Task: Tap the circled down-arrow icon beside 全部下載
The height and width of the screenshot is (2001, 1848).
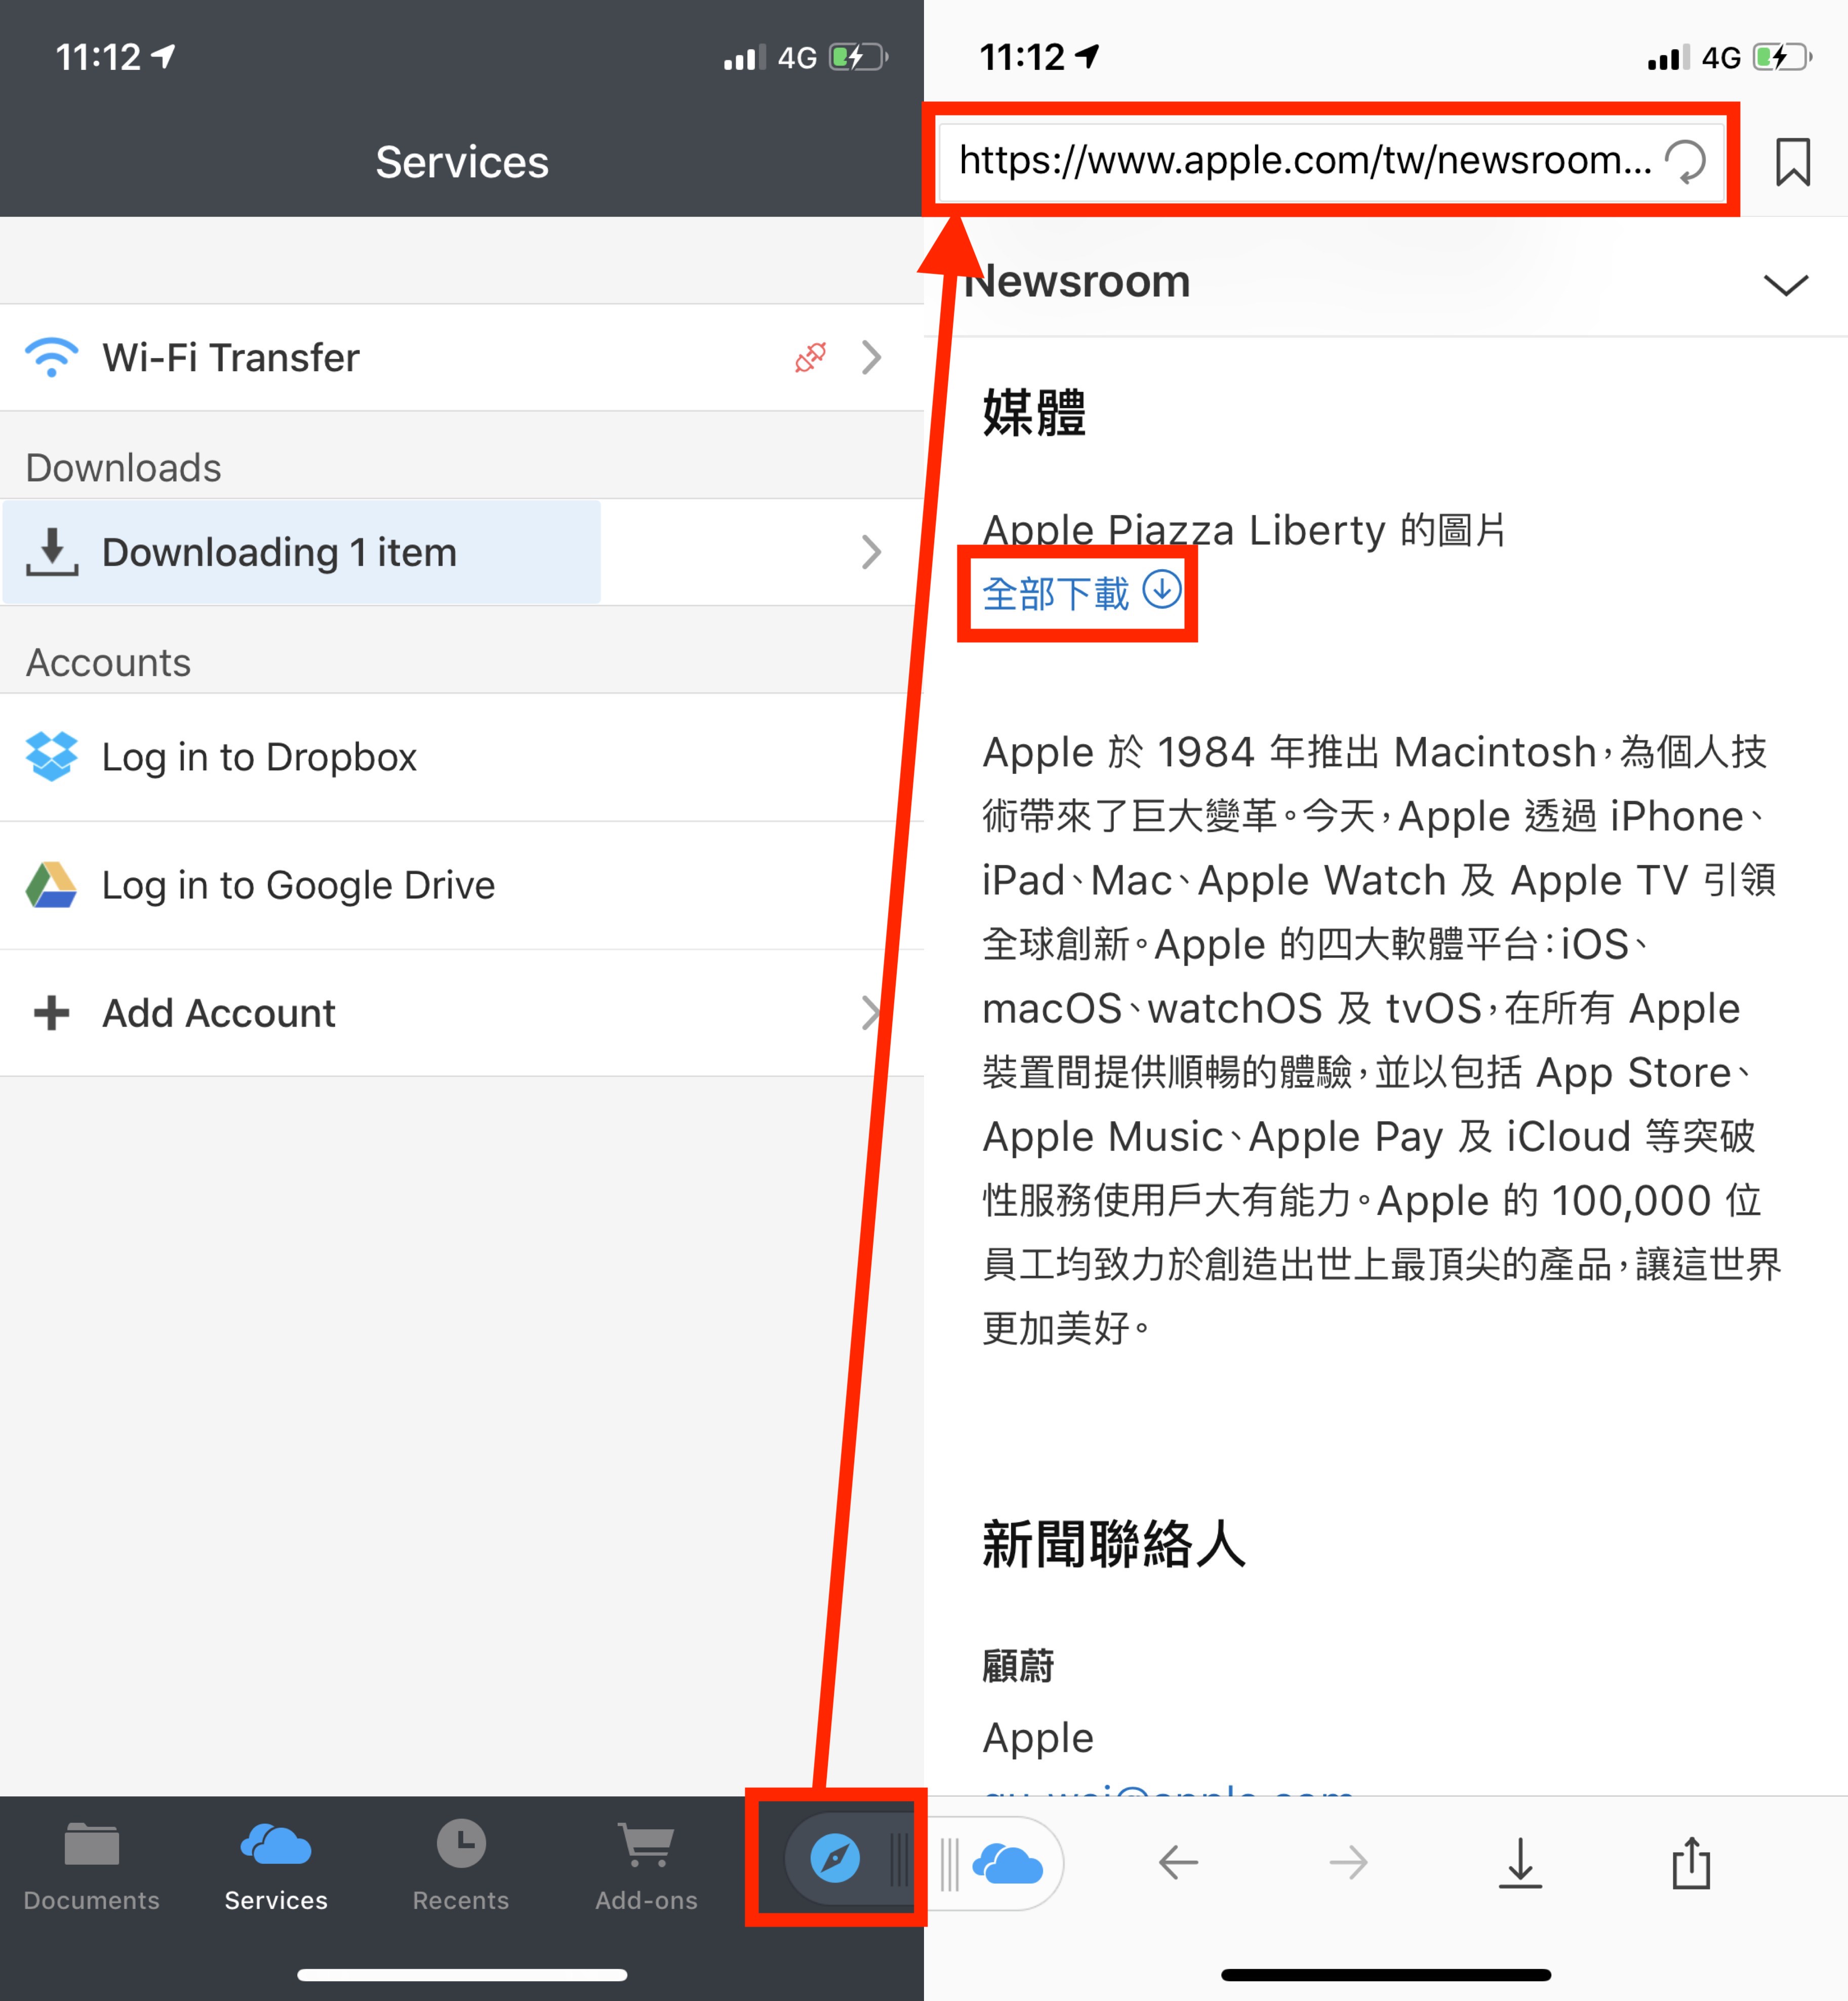Action: click(1162, 590)
